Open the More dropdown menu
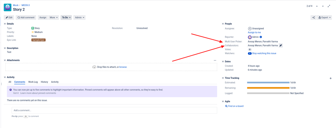The width and height of the screenshot is (336, 128). [x=53, y=17]
